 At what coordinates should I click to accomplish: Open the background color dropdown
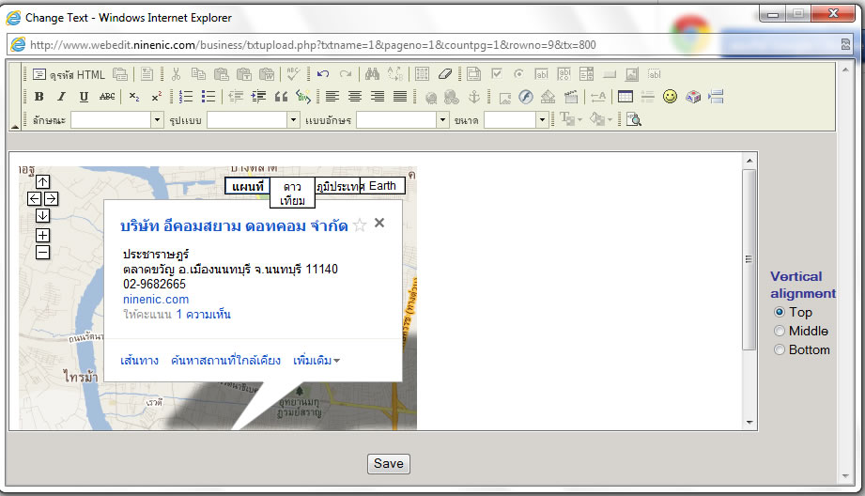pyautogui.click(x=600, y=119)
